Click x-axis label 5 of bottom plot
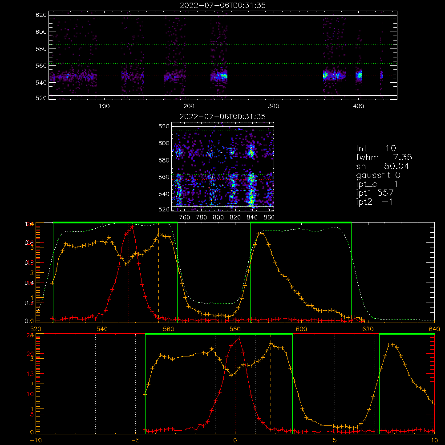Viewport: 445px width, 445px height. coord(335,441)
